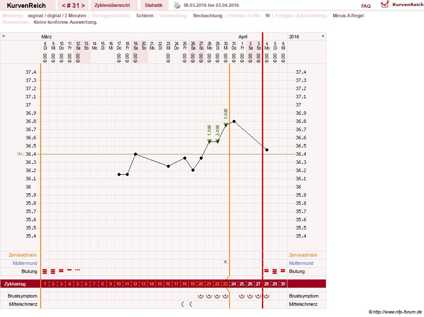Click the date range 08.03.2016 bis 03.04.2016
Viewport: 424px width, 317px height.
tap(211, 5)
